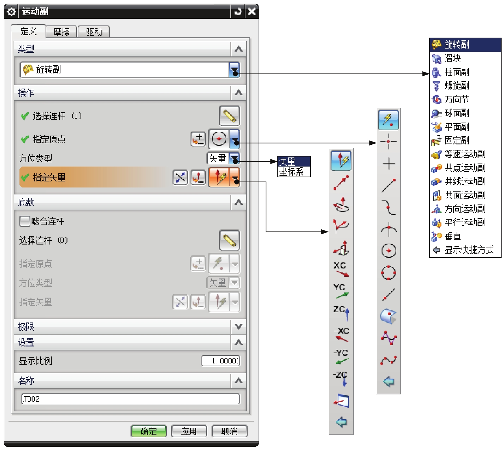Image resolution: width=504 pixels, height=449 pixels.
Task: Select the quadrant point icon
Action: (389, 273)
